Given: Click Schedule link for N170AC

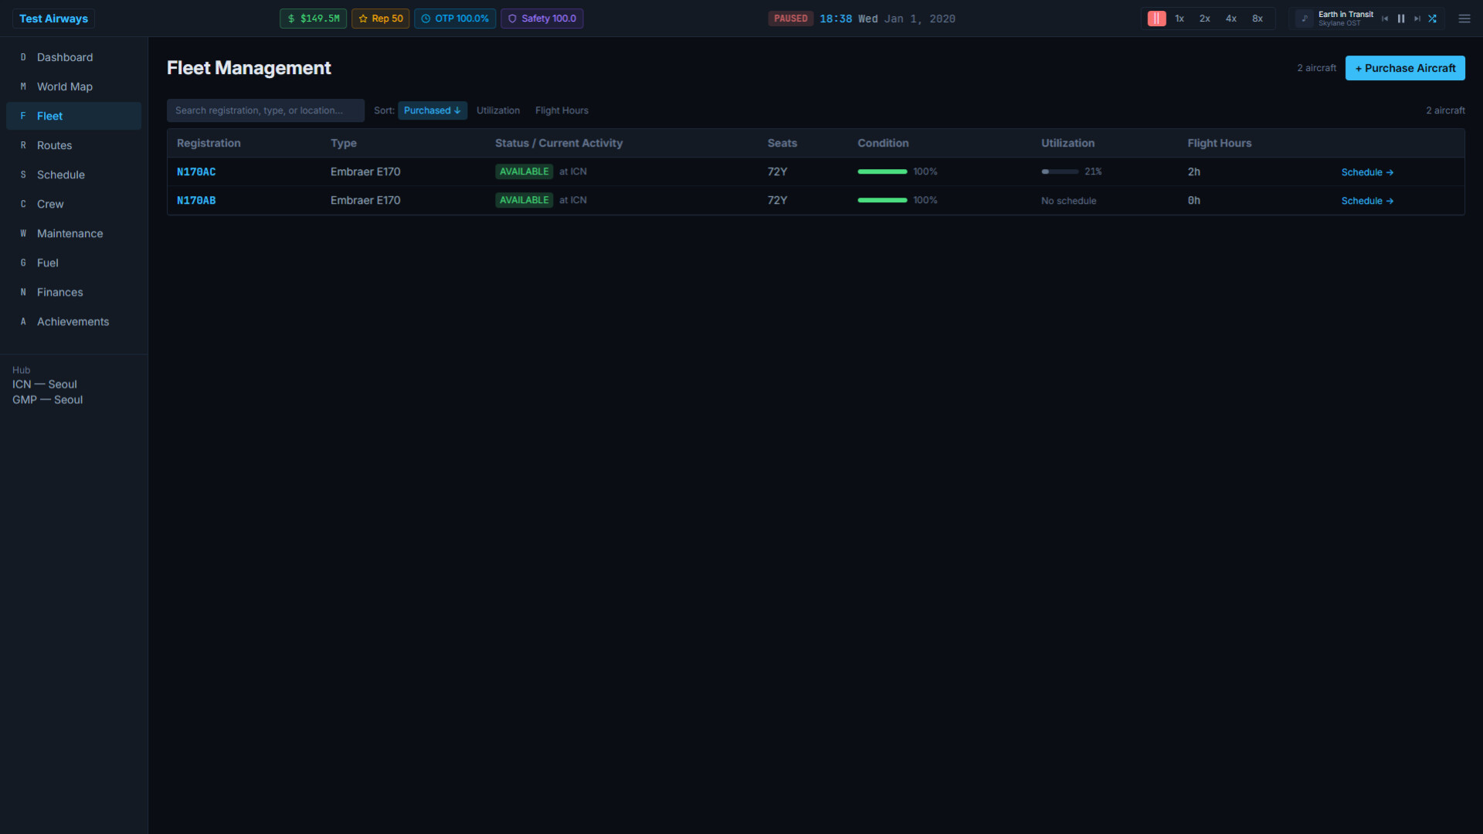Looking at the screenshot, I should (x=1367, y=172).
